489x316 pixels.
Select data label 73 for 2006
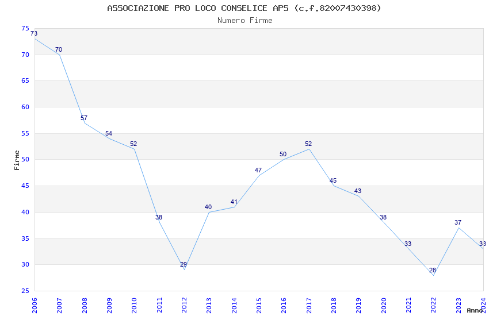point(34,33)
